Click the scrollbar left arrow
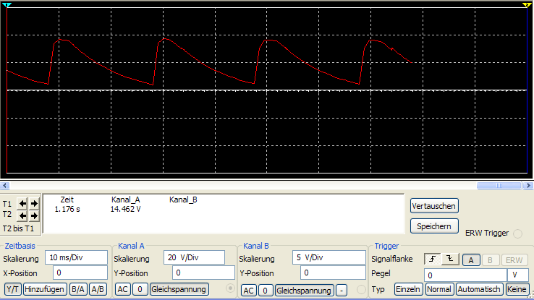 click(x=5, y=185)
